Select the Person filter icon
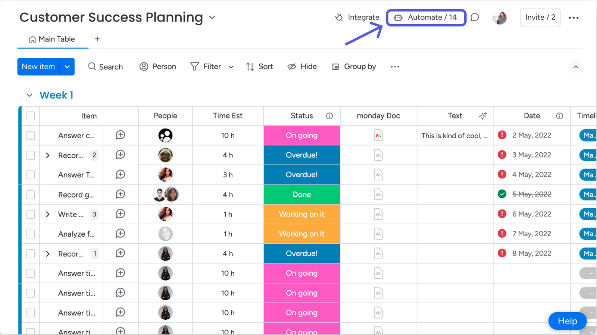This screenshot has height=335, width=597. (x=144, y=66)
